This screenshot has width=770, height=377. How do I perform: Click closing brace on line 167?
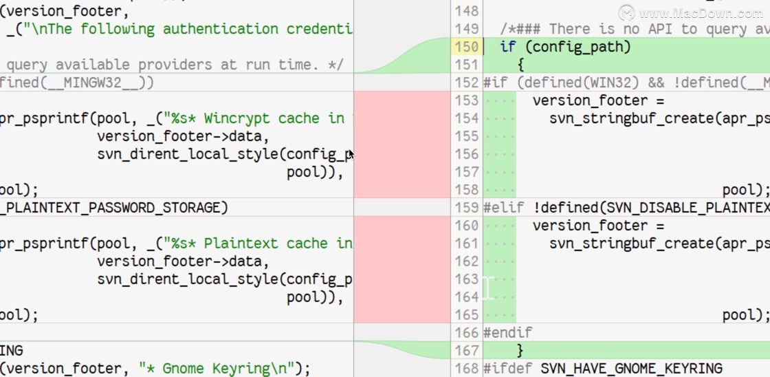tap(520, 350)
